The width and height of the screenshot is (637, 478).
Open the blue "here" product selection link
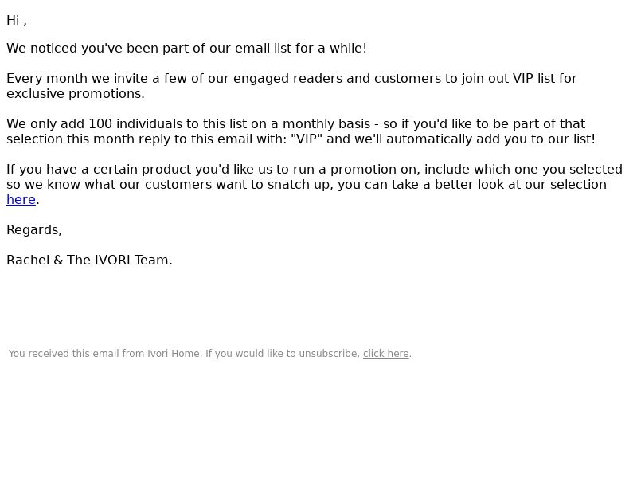21,200
